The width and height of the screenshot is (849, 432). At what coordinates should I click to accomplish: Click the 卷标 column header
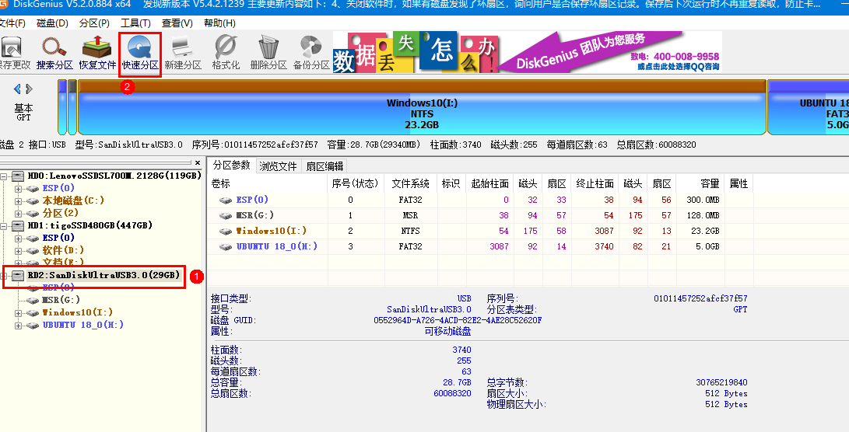pyautogui.click(x=268, y=183)
